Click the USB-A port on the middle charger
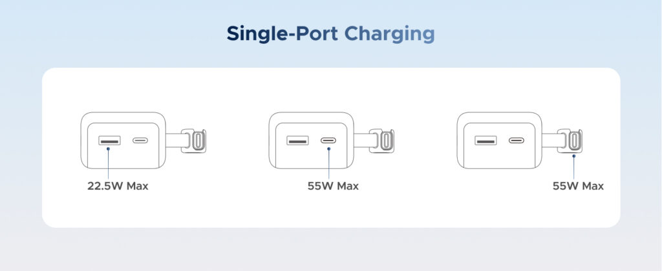 click(297, 141)
